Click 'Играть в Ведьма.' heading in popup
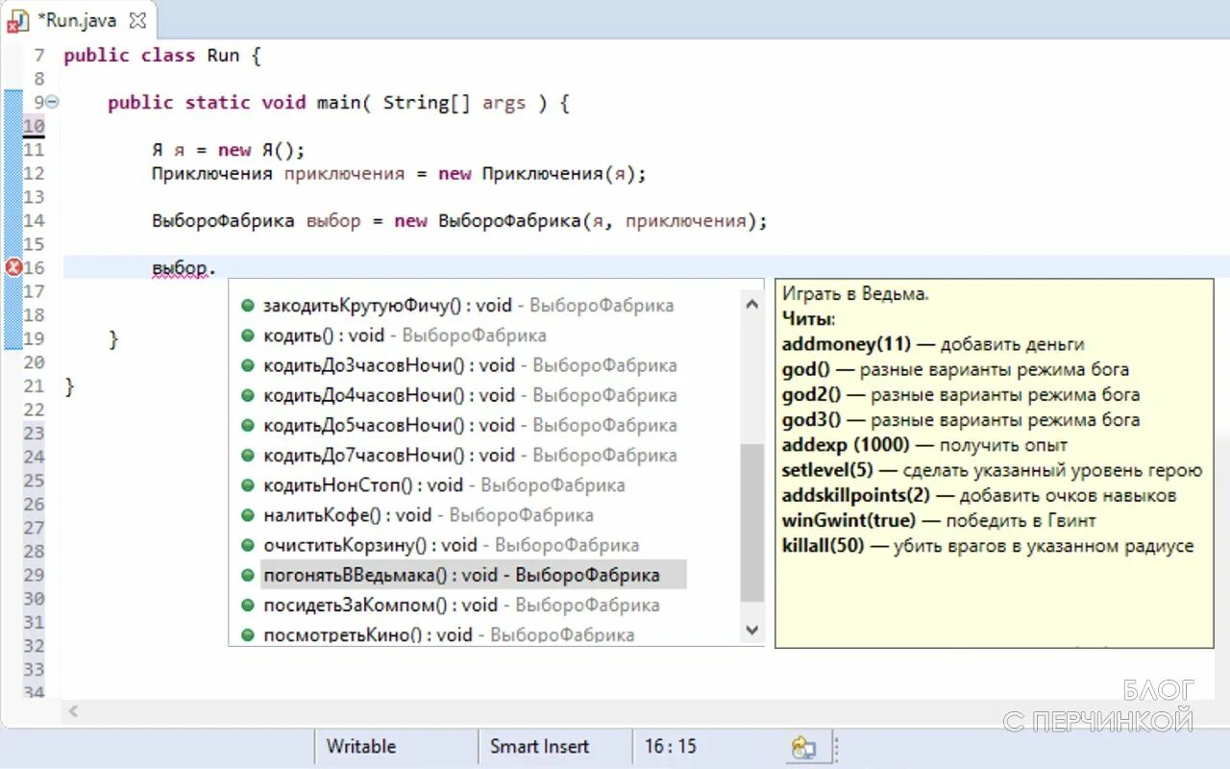Viewport: 1230px width, 769px height. [856, 294]
